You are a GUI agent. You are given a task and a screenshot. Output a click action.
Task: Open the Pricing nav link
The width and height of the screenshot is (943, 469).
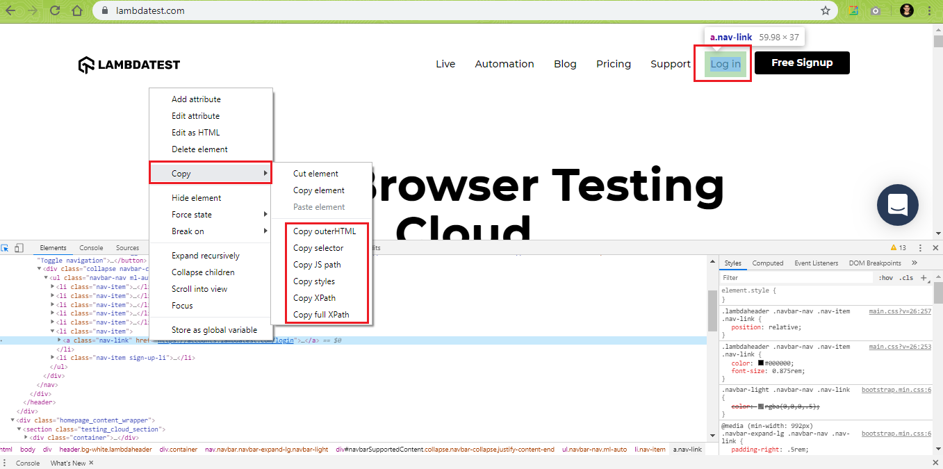[614, 64]
